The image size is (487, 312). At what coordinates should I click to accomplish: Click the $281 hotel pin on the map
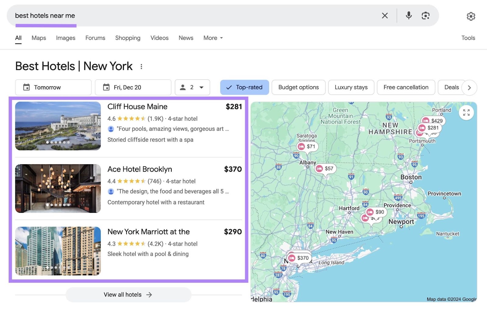click(429, 128)
